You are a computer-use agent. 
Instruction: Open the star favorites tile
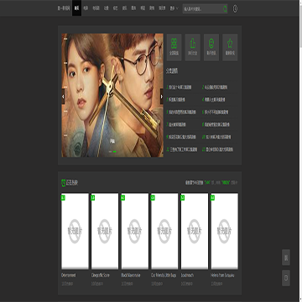(230, 47)
